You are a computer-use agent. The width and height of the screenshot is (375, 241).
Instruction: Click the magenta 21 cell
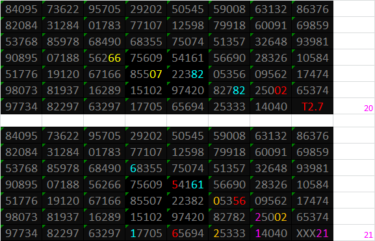(354, 233)
